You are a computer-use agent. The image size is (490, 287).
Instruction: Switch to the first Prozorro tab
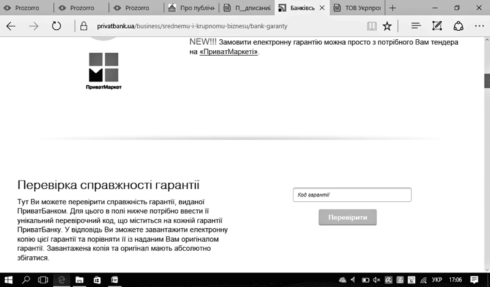click(27, 9)
